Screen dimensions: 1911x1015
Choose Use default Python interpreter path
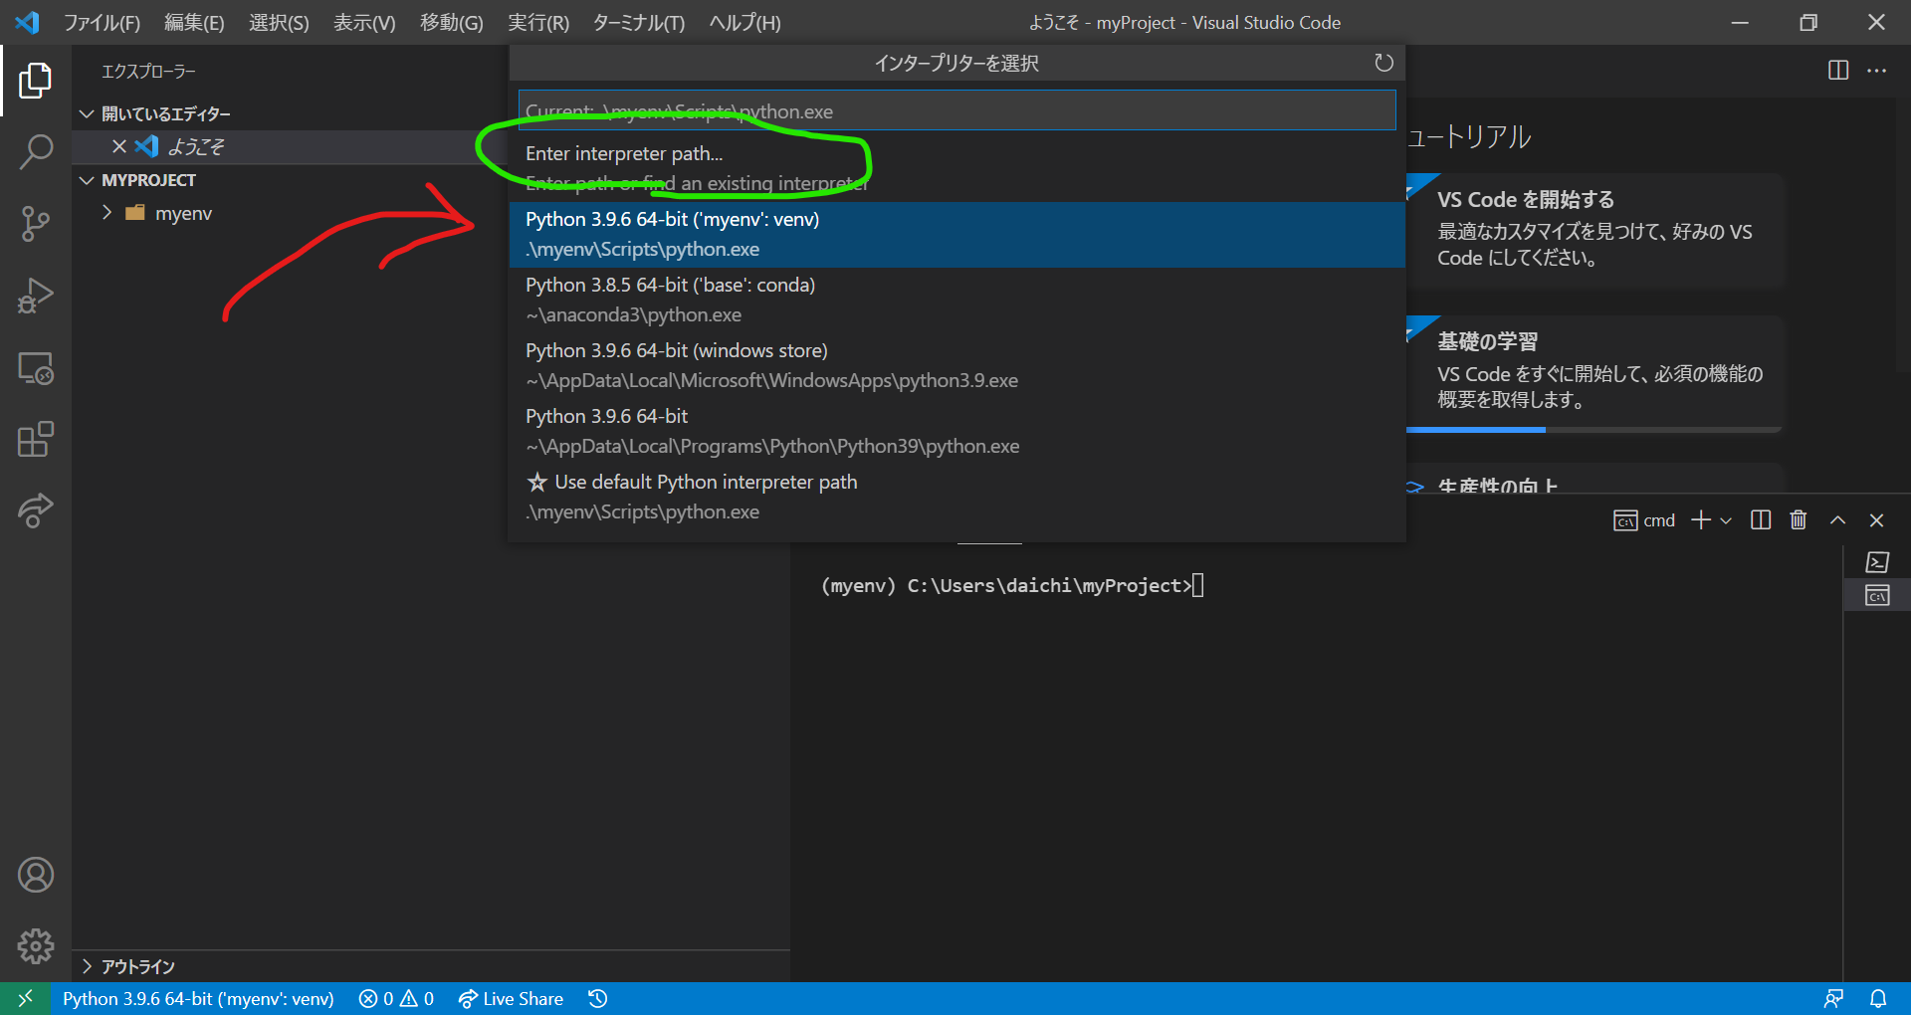(x=956, y=497)
